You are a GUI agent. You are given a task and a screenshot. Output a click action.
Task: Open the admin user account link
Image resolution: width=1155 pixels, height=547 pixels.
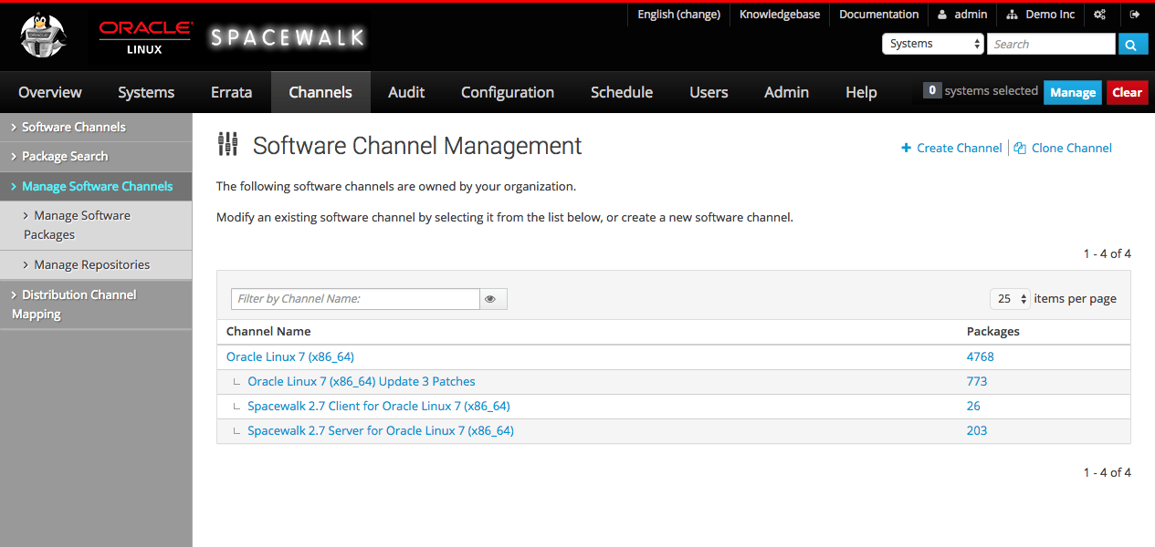coord(962,15)
